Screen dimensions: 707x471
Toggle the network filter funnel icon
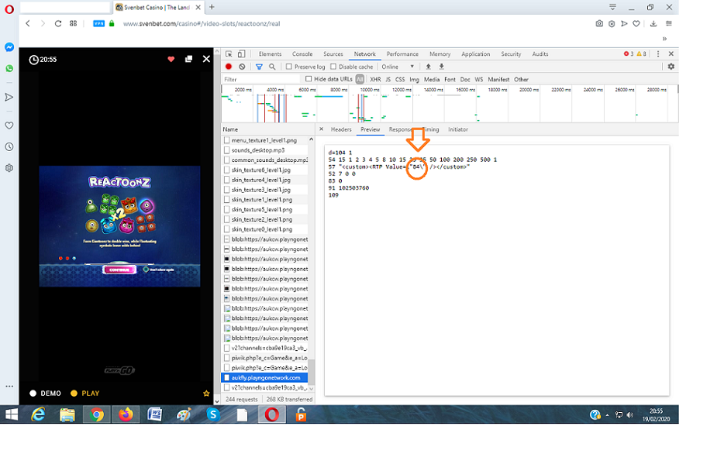pyautogui.click(x=259, y=67)
